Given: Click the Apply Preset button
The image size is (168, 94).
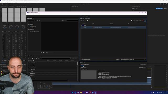Looking at the screenshot, I should click(75, 58).
